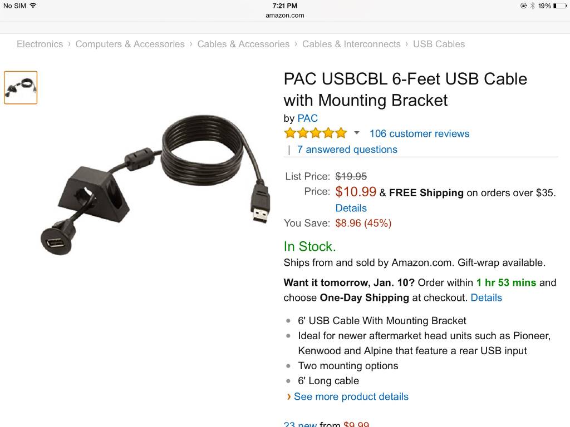Open One-Day Shipping Details link
This screenshot has width=570, height=427.
486,298
